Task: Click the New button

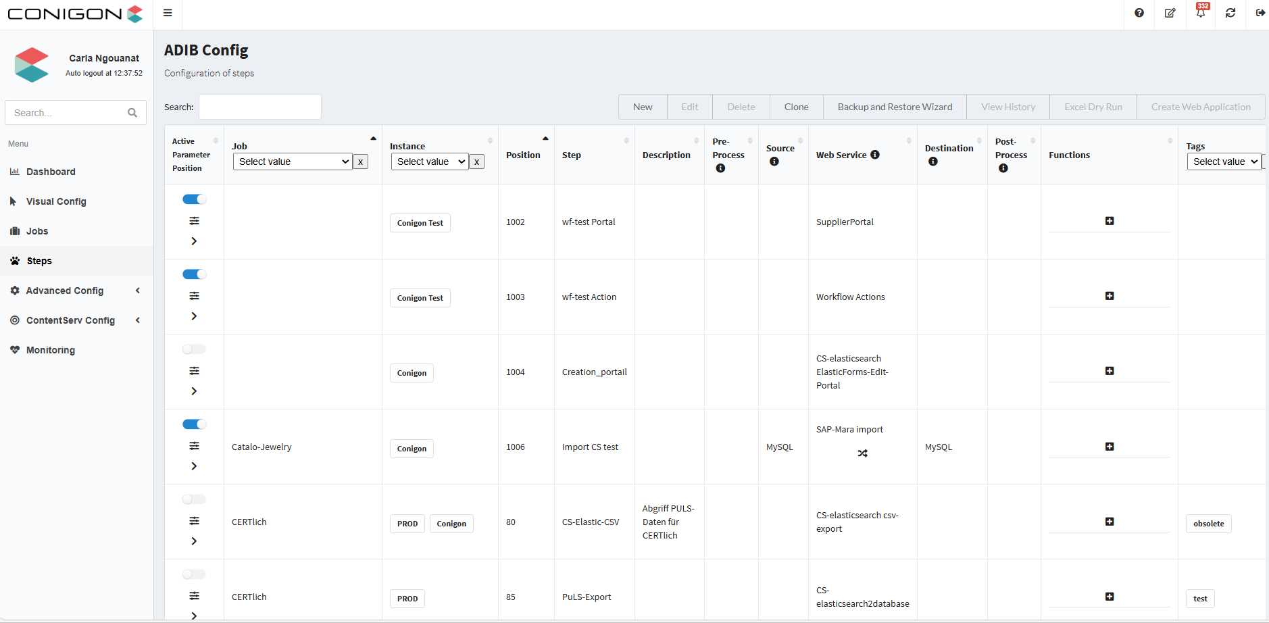Action: point(643,107)
